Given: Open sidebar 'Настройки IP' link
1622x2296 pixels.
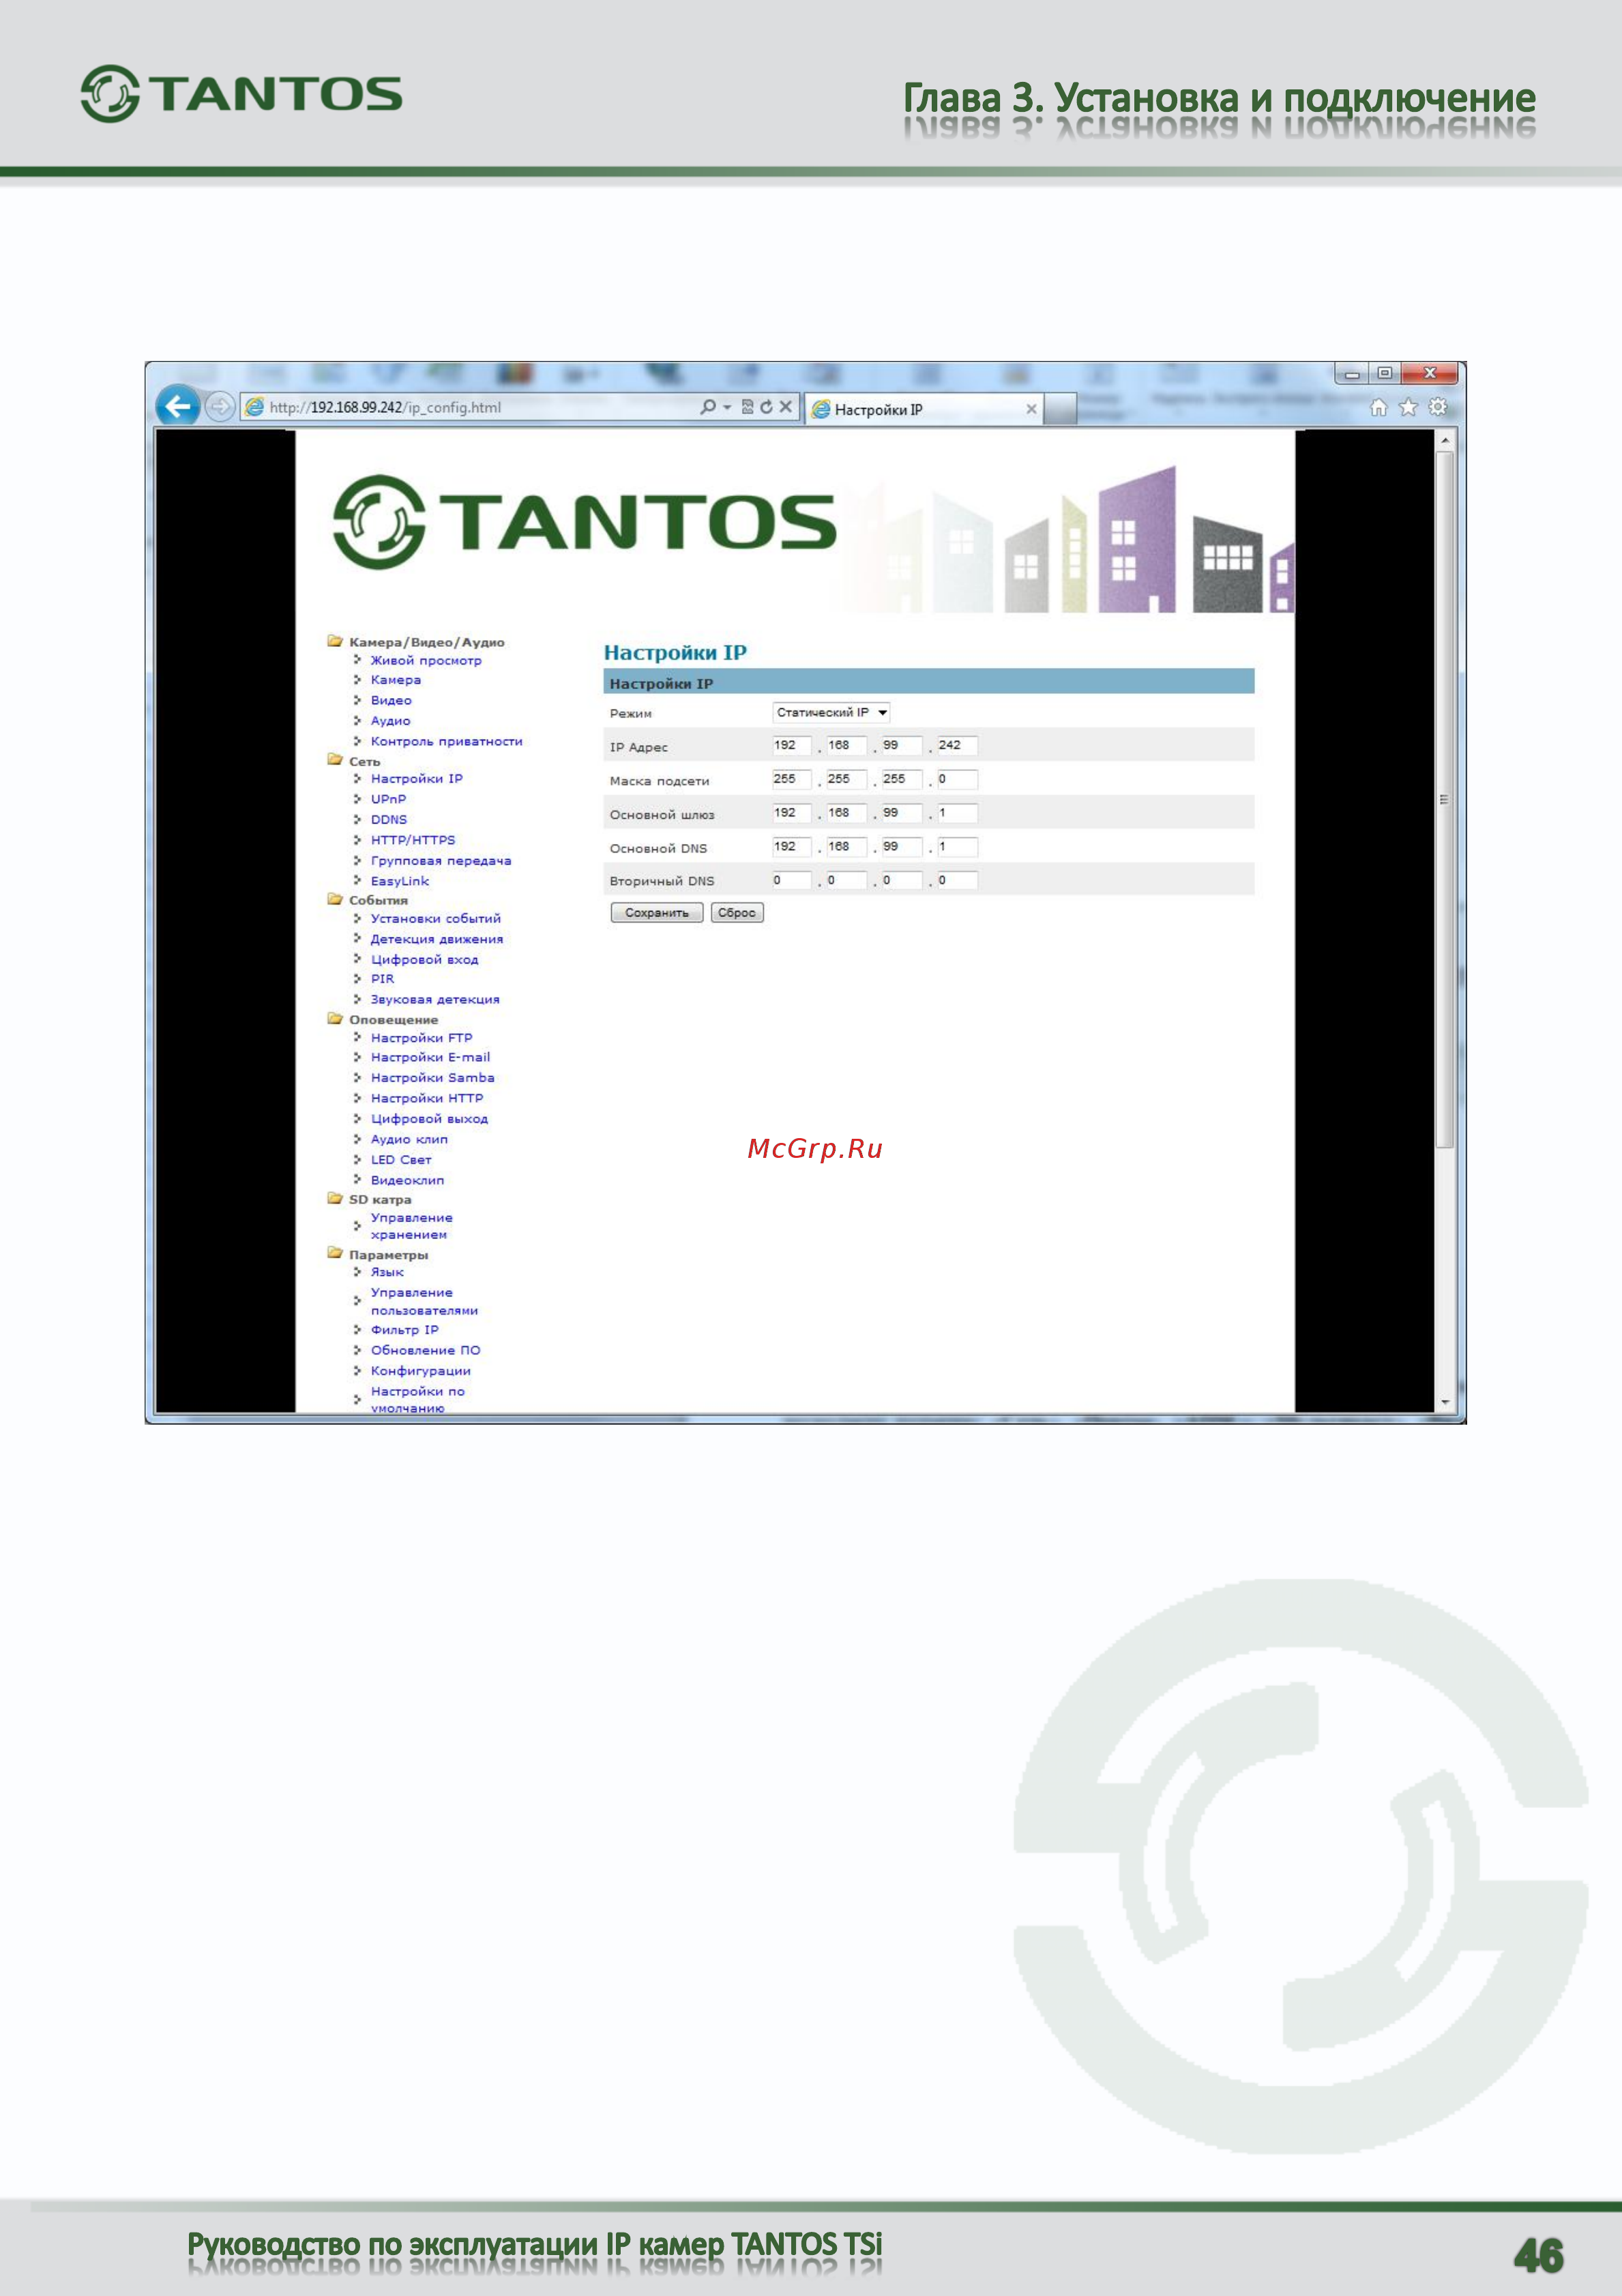Looking at the screenshot, I should point(416,778).
